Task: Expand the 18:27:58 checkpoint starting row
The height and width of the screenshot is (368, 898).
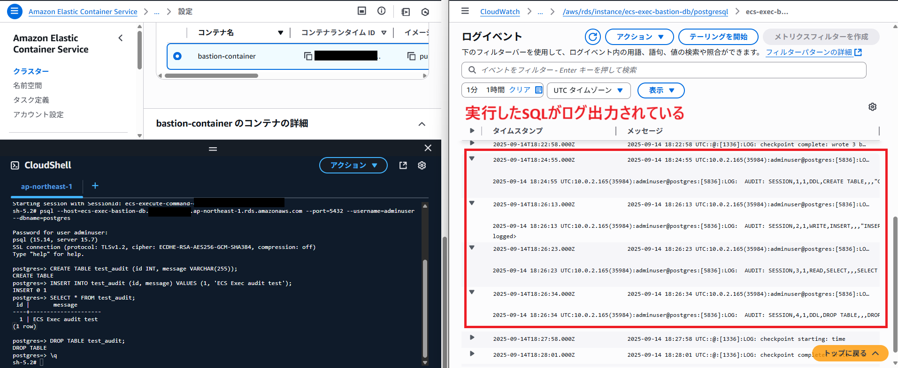Action: tap(472, 338)
